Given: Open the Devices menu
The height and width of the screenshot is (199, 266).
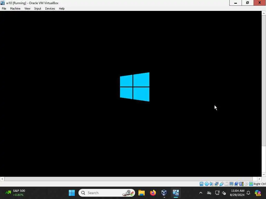Looking at the screenshot, I should (50, 9).
